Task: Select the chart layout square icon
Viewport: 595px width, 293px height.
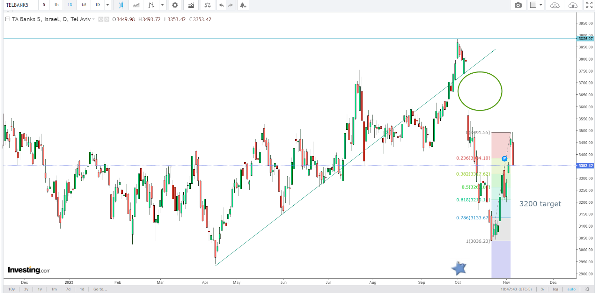Action: click(x=533, y=5)
